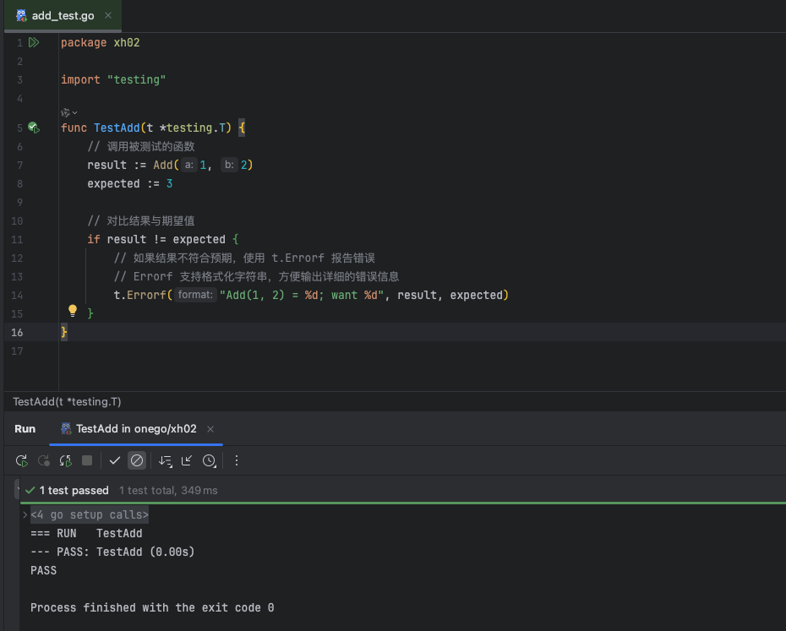Click the green test progress bar
This screenshot has height=631, width=786.
[403, 503]
